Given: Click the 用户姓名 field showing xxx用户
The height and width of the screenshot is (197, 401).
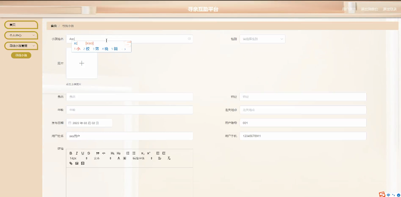Looking at the screenshot, I should click(129, 136).
